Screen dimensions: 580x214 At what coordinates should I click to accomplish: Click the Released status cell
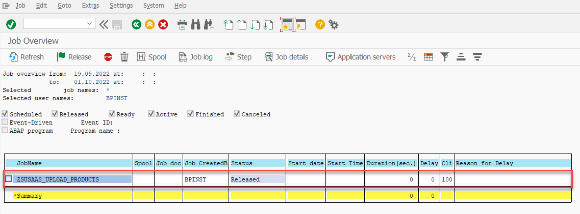point(258,179)
